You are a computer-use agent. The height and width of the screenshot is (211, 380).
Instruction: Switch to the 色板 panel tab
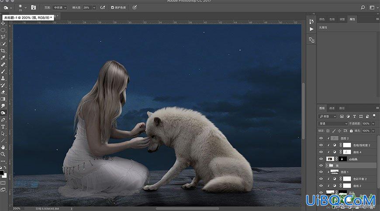[x=332, y=19]
